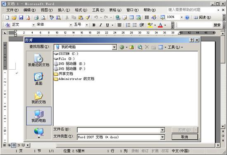Expand the file type dropdown

(x=163, y=137)
